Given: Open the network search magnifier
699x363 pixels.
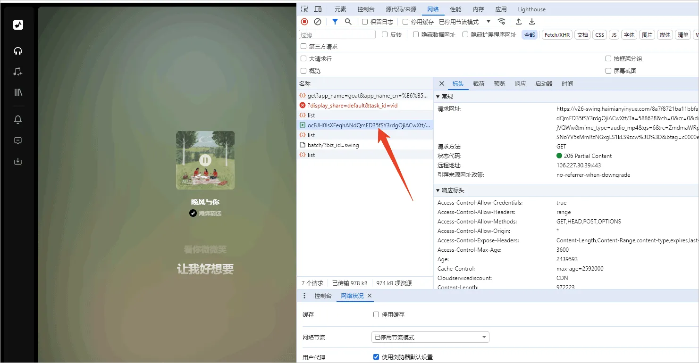Looking at the screenshot, I should click(x=348, y=22).
